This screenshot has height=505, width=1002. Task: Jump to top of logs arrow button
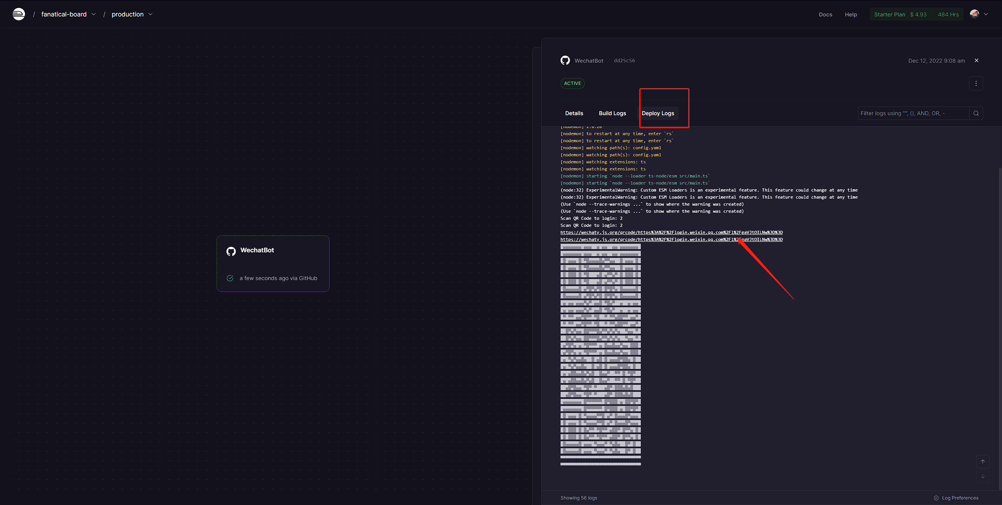tap(983, 462)
